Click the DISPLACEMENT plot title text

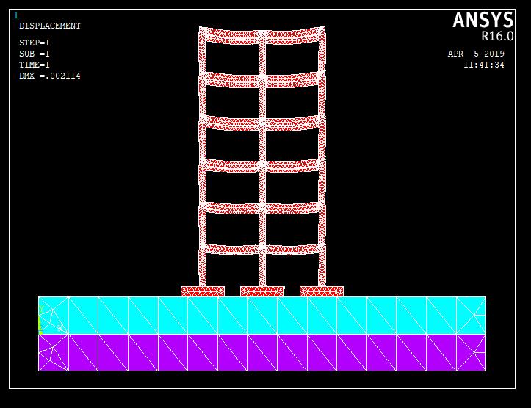50,26
